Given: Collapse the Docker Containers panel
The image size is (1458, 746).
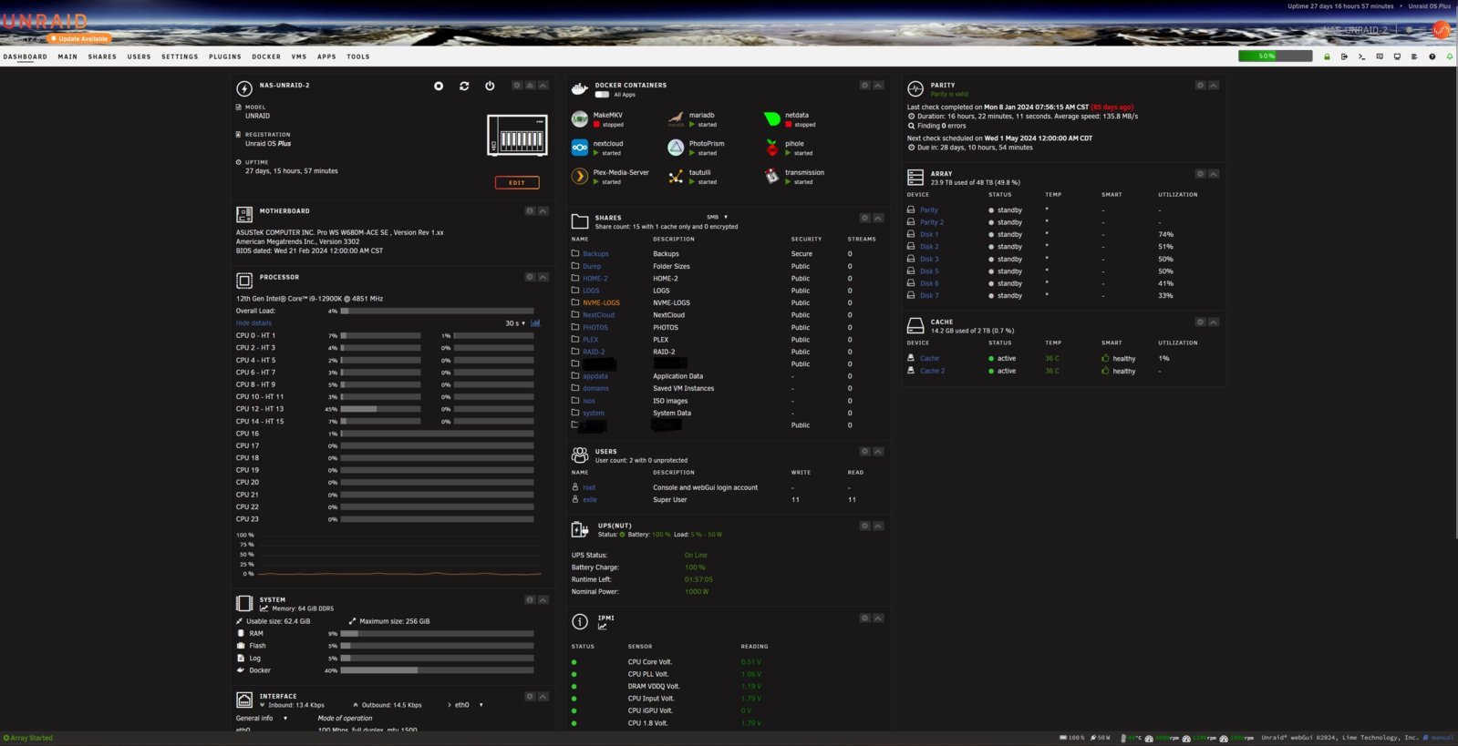Looking at the screenshot, I should click(x=878, y=86).
